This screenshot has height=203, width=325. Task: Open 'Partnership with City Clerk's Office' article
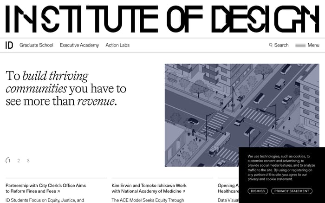(45, 188)
